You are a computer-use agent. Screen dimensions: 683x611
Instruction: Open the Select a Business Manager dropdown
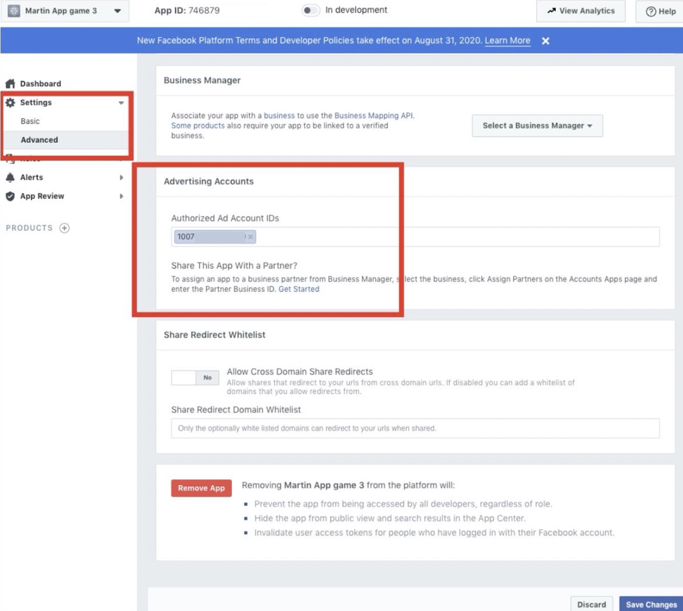pos(537,126)
